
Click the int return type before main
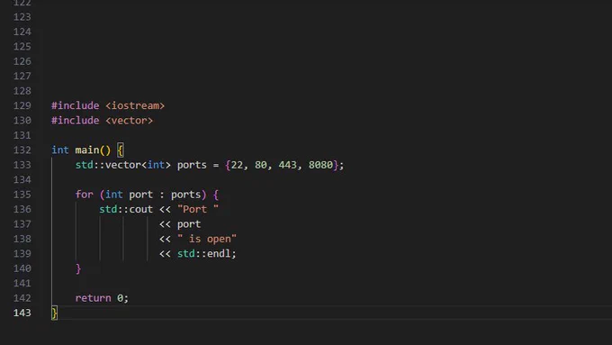coord(60,150)
